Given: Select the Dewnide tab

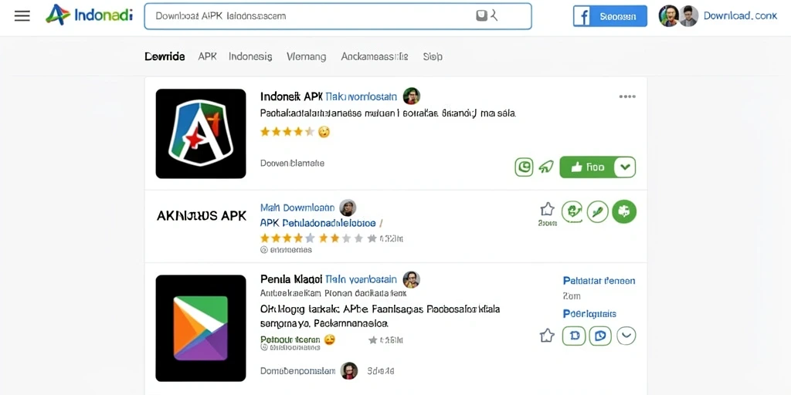Looking at the screenshot, I should click(x=165, y=56).
